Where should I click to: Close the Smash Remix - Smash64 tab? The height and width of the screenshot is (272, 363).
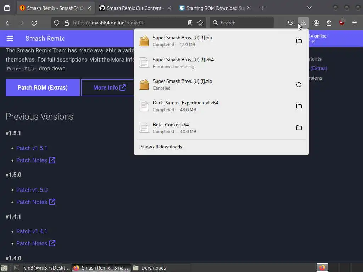click(89, 8)
